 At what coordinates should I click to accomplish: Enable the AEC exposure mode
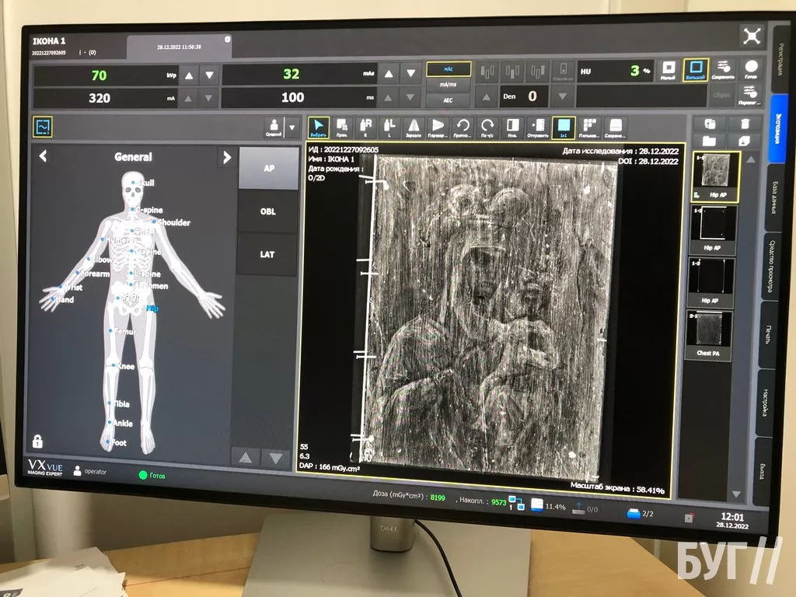pos(448,101)
